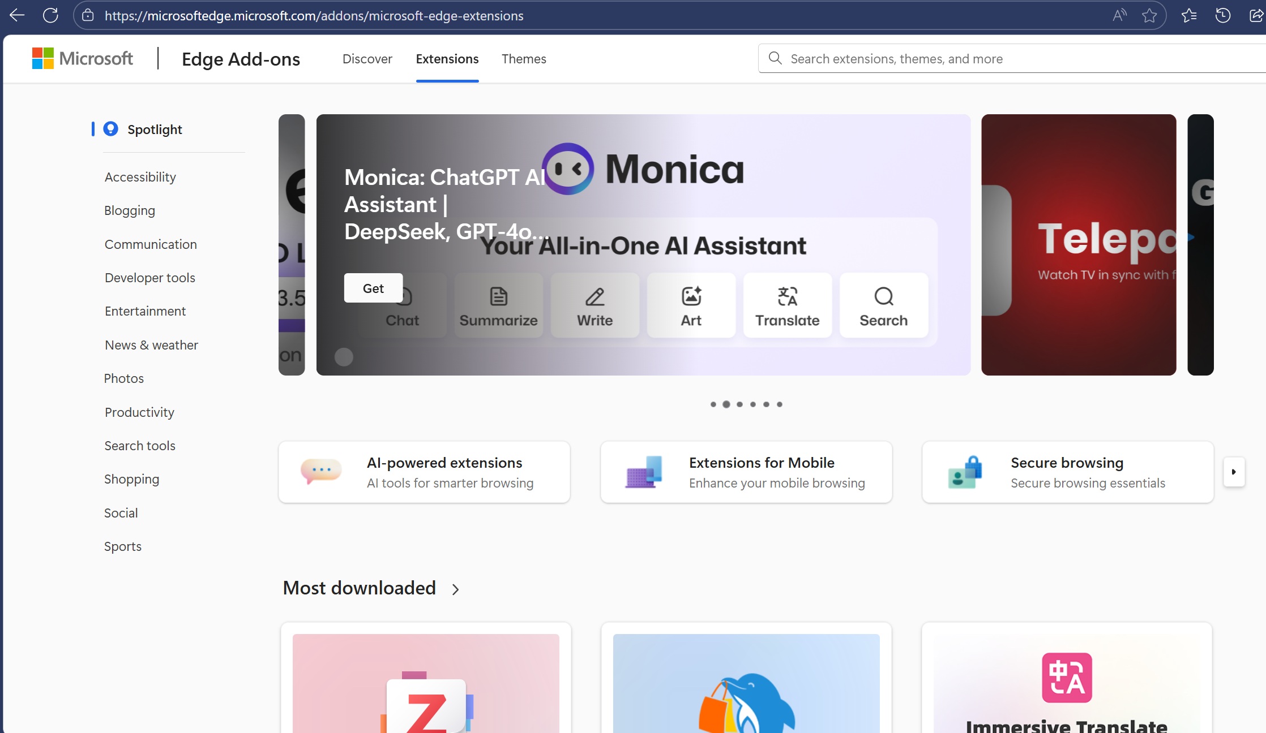Click the Teleparty banner slide
Viewport: 1266px width, 733px height.
[1078, 245]
